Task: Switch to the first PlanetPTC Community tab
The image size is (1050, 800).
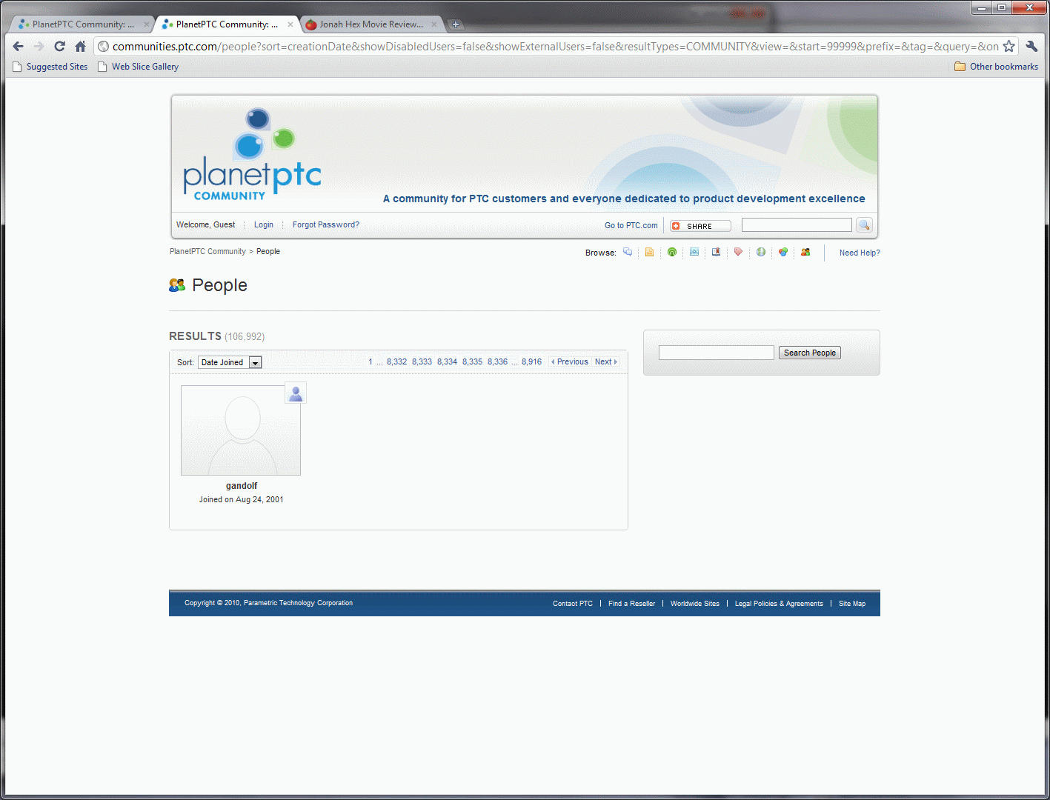Action: tap(82, 24)
